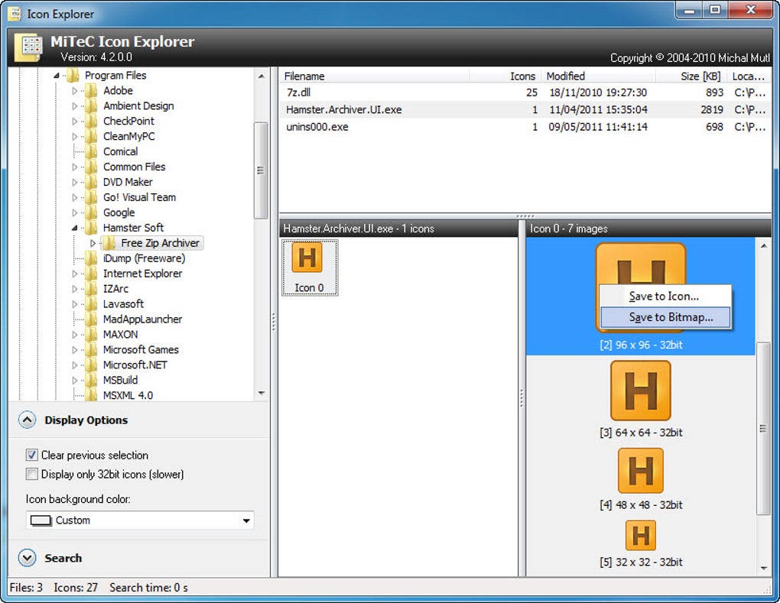
Task: Click the Icons: 27 status bar entry
Action: coord(76,588)
